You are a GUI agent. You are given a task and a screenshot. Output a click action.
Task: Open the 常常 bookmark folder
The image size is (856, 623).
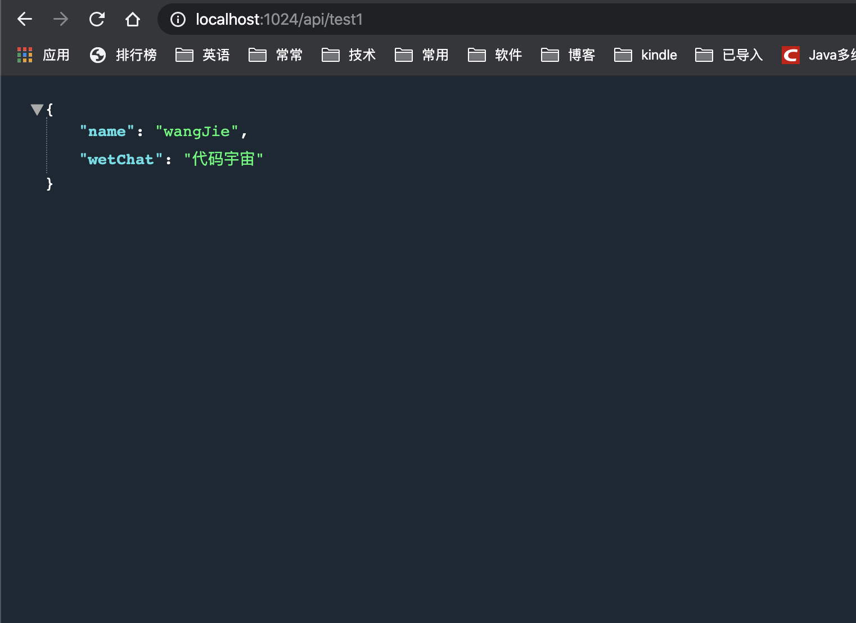pos(276,55)
